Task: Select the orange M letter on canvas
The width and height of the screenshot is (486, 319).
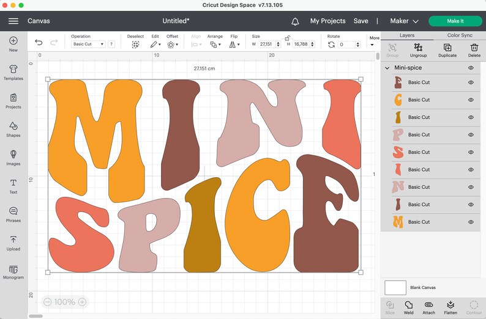Action: point(95,140)
